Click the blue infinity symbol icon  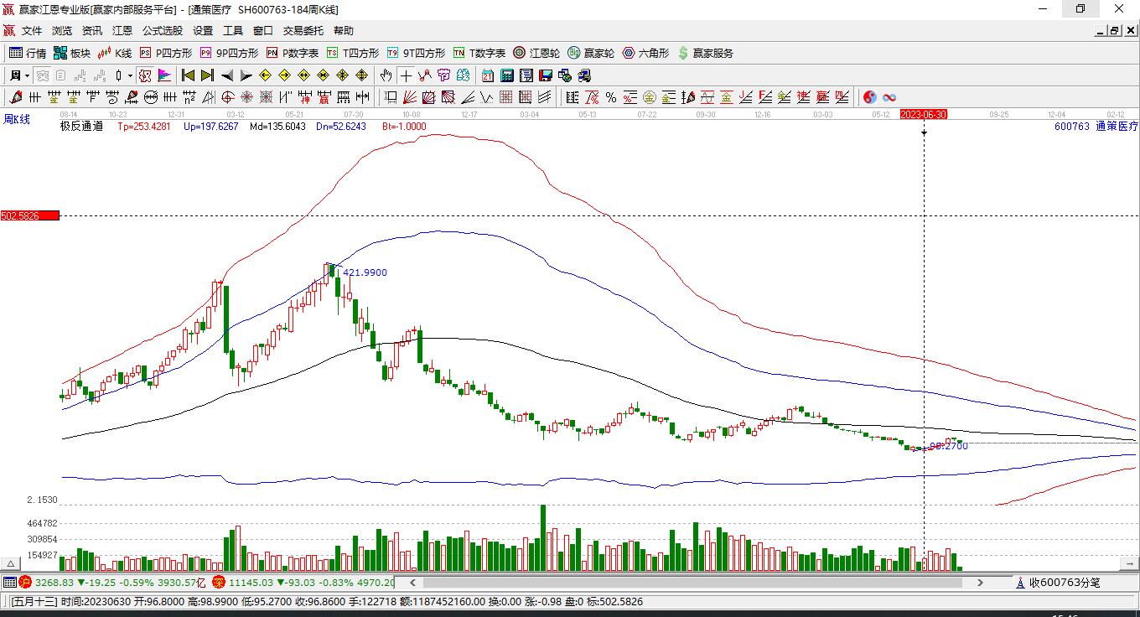pos(889,97)
